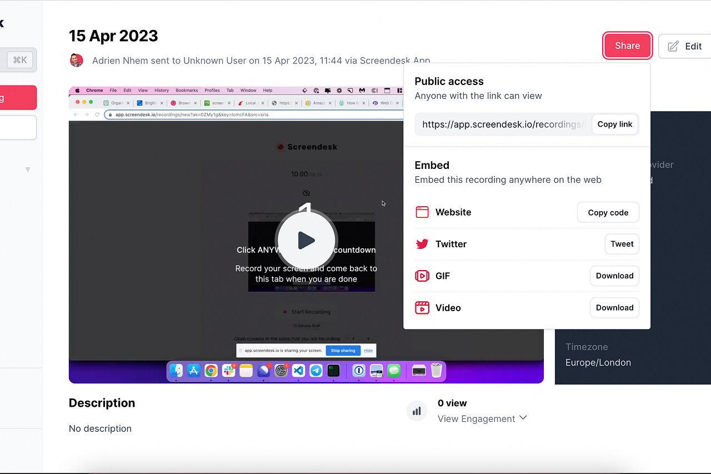Screen dimensions: 711x474
Task: Open the Edit button with pencil icon
Action: tap(685, 46)
